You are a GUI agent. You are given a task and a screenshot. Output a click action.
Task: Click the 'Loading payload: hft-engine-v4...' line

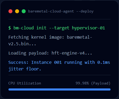pyautogui.click(x=50, y=53)
